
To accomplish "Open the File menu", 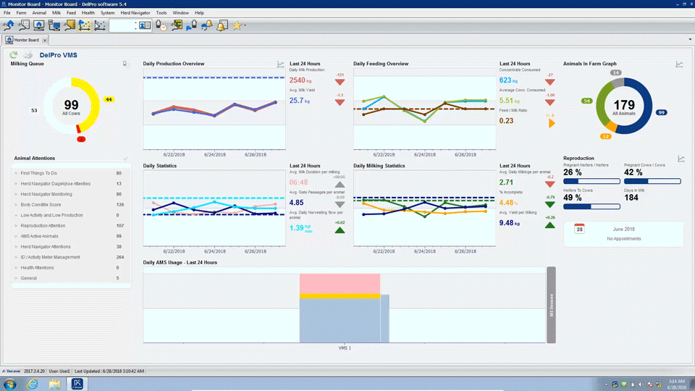I will click(x=7, y=13).
